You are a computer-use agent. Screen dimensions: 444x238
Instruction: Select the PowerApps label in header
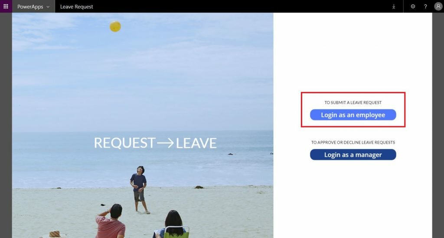click(x=30, y=7)
